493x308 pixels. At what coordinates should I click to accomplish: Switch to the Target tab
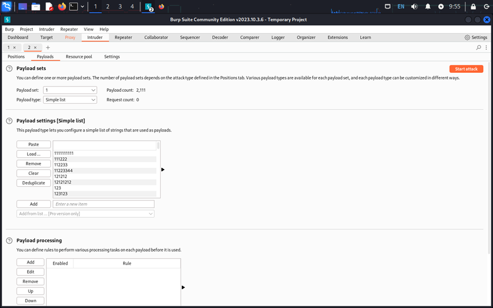coord(47,38)
